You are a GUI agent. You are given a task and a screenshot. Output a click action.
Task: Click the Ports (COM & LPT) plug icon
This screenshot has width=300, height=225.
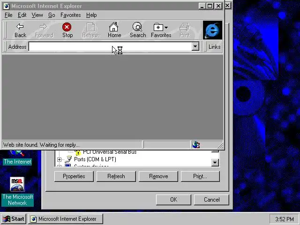coord(68,159)
